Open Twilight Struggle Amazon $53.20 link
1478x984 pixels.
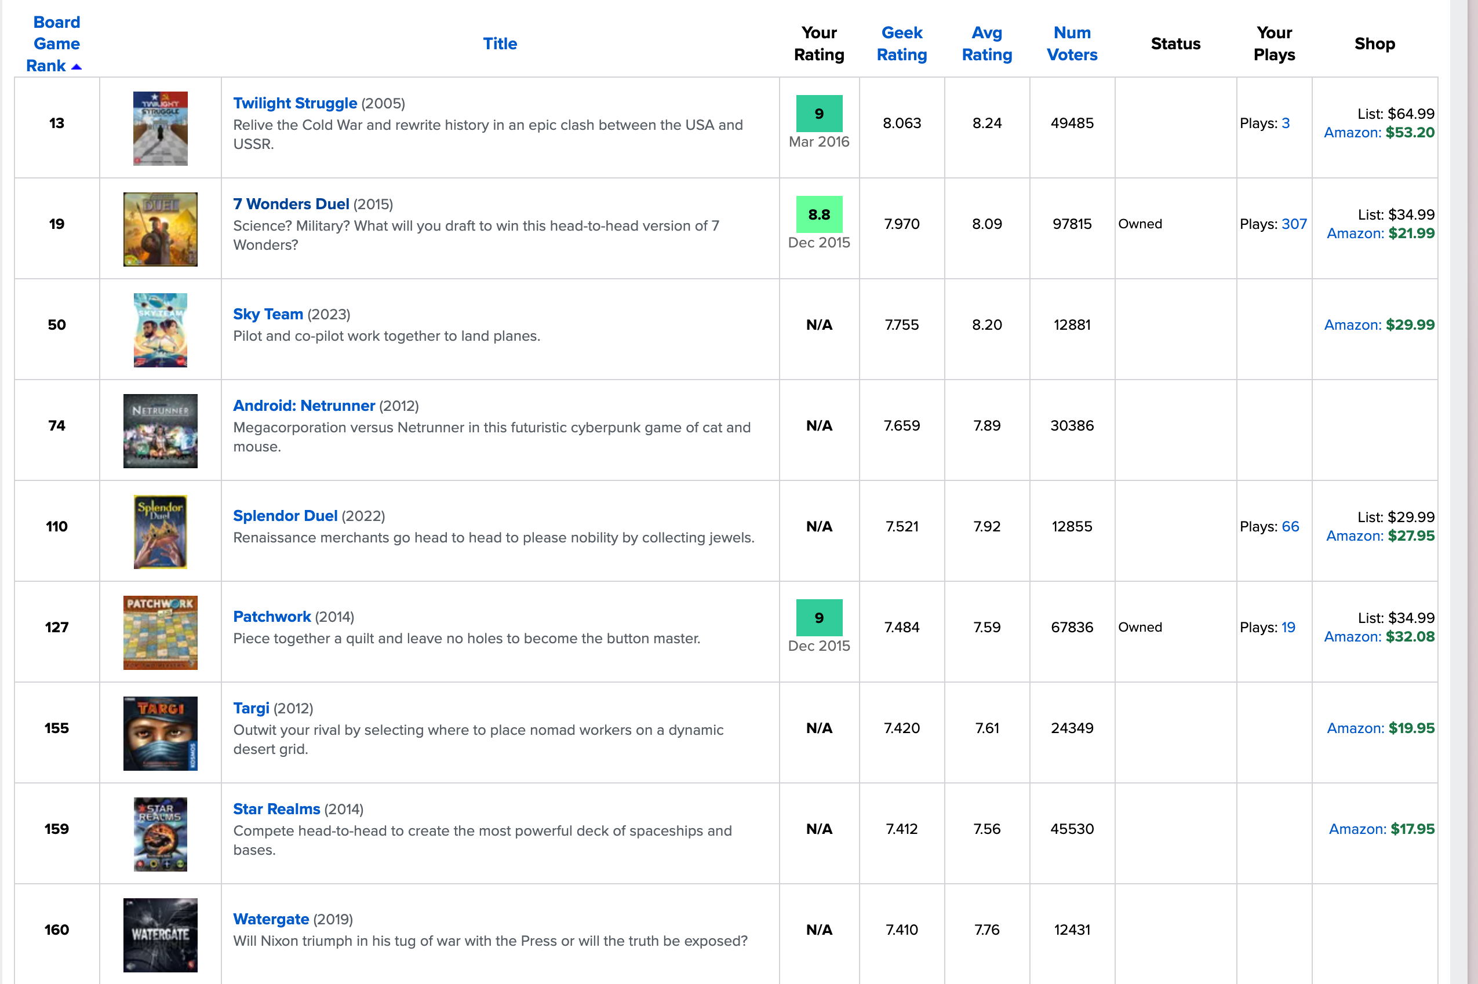point(1379,133)
